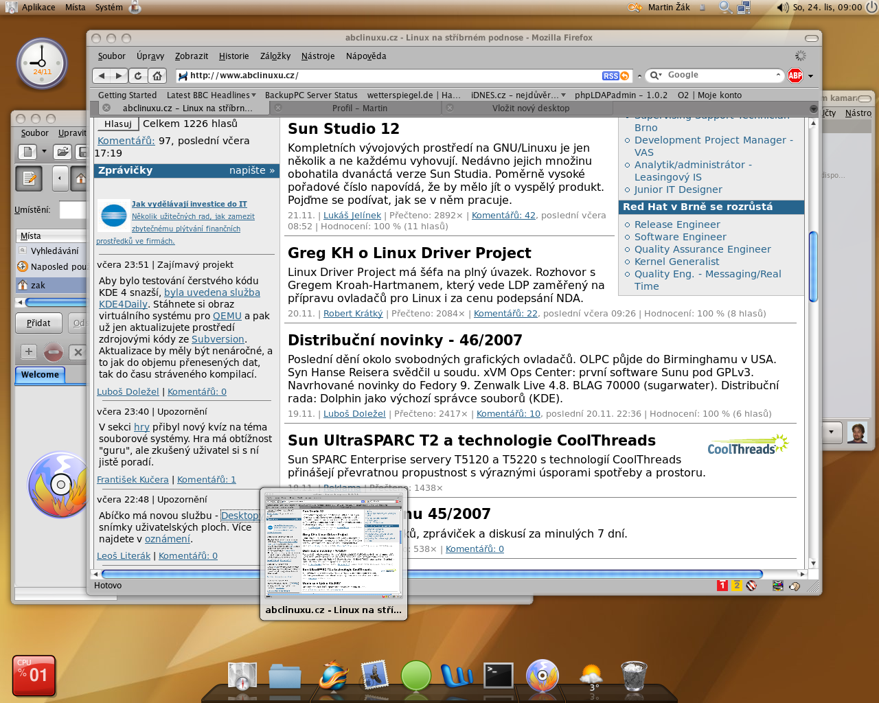Open the dropdown beside the buddy avatar
The image size is (879, 703).
point(832,433)
